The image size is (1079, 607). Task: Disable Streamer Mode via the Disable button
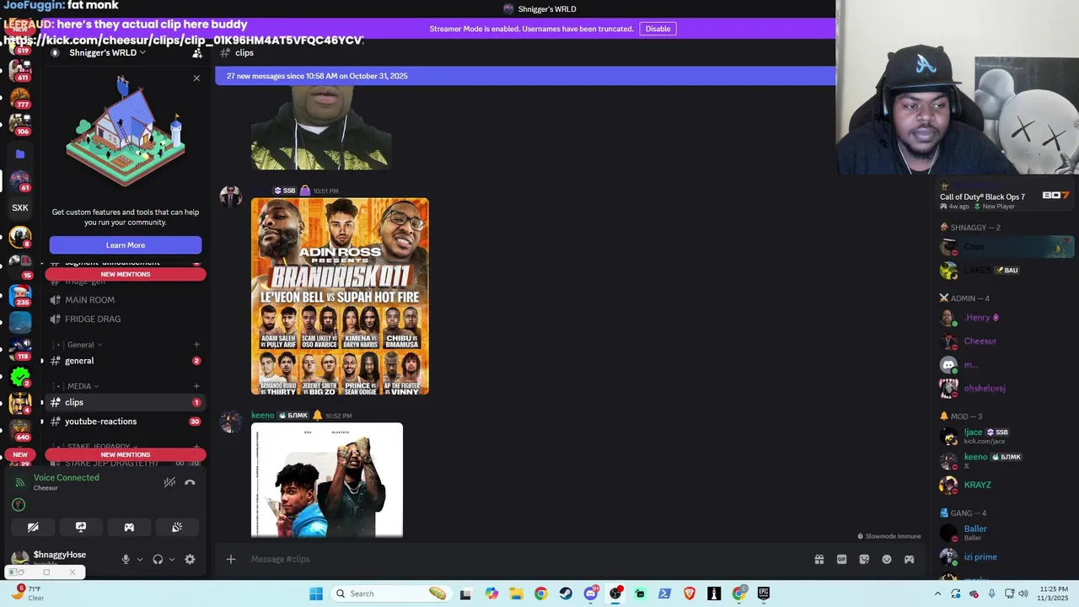[658, 29]
